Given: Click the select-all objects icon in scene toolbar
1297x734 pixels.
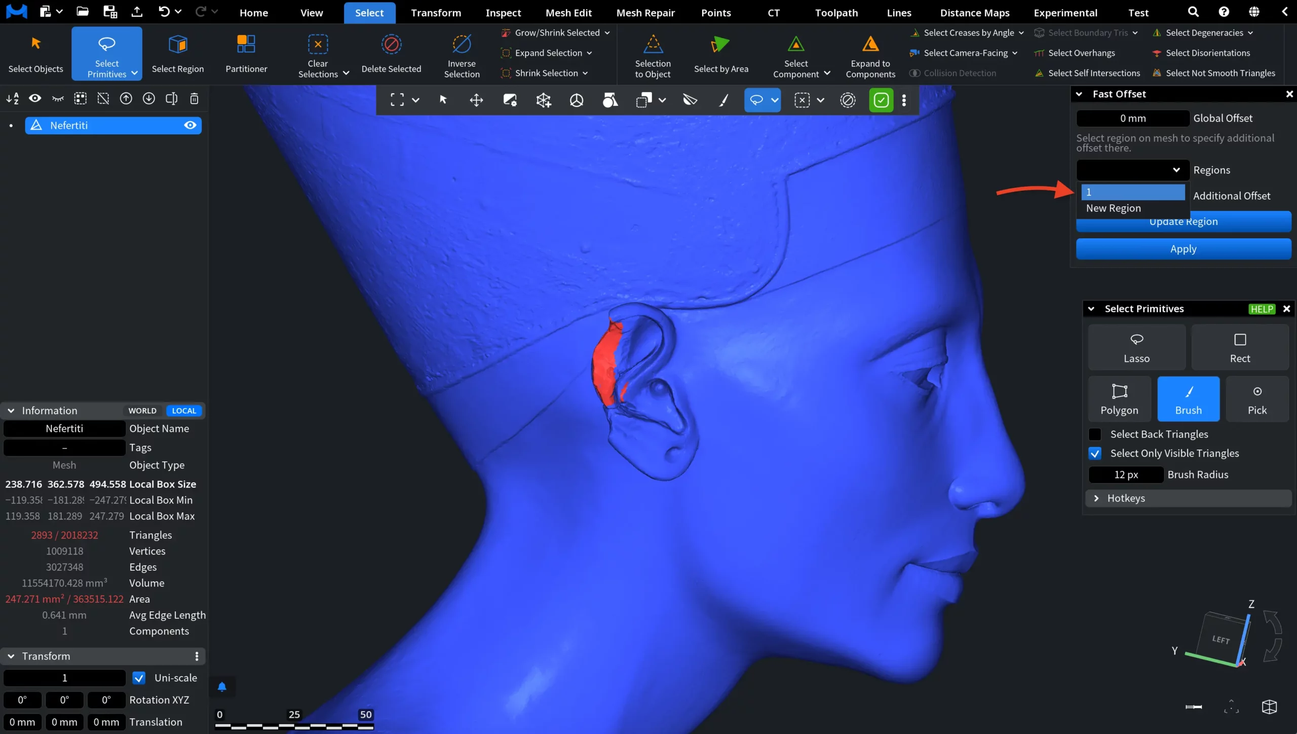Looking at the screenshot, I should point(81,98).
